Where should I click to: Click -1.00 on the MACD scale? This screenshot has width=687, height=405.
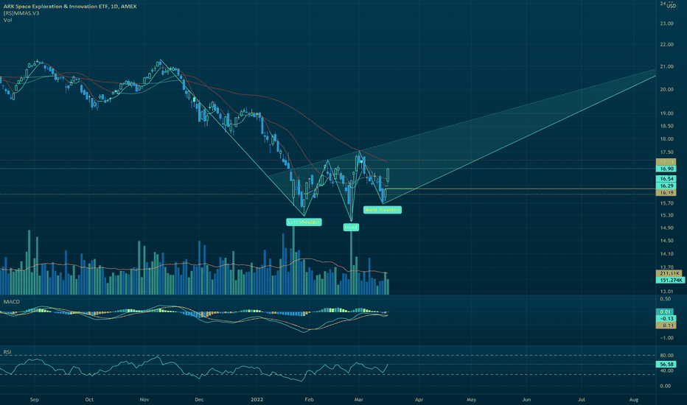[x=666, y=338]
